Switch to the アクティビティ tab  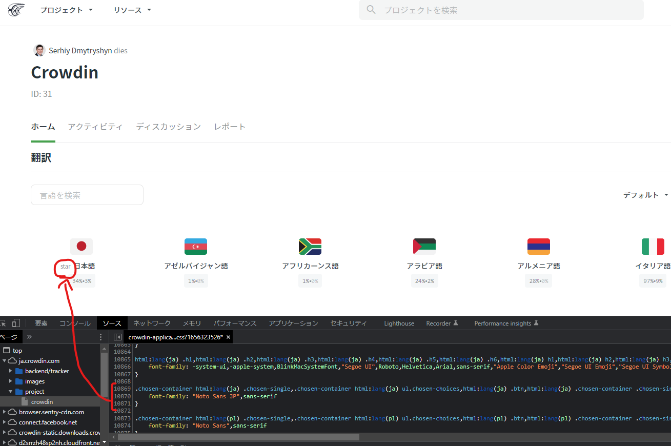tap(95, 127)
